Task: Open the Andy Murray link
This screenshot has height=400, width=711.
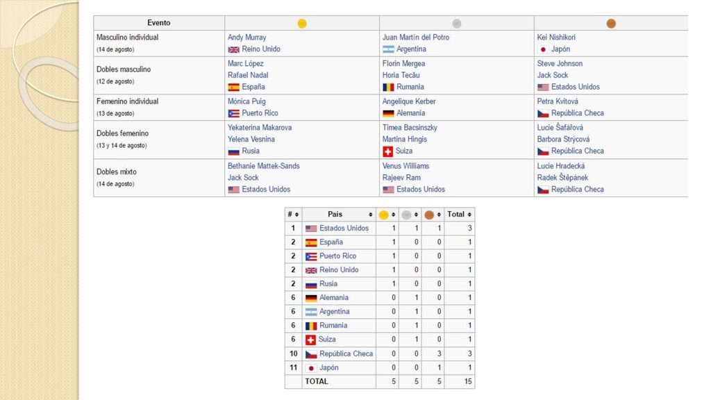Action: click(246, 37)
